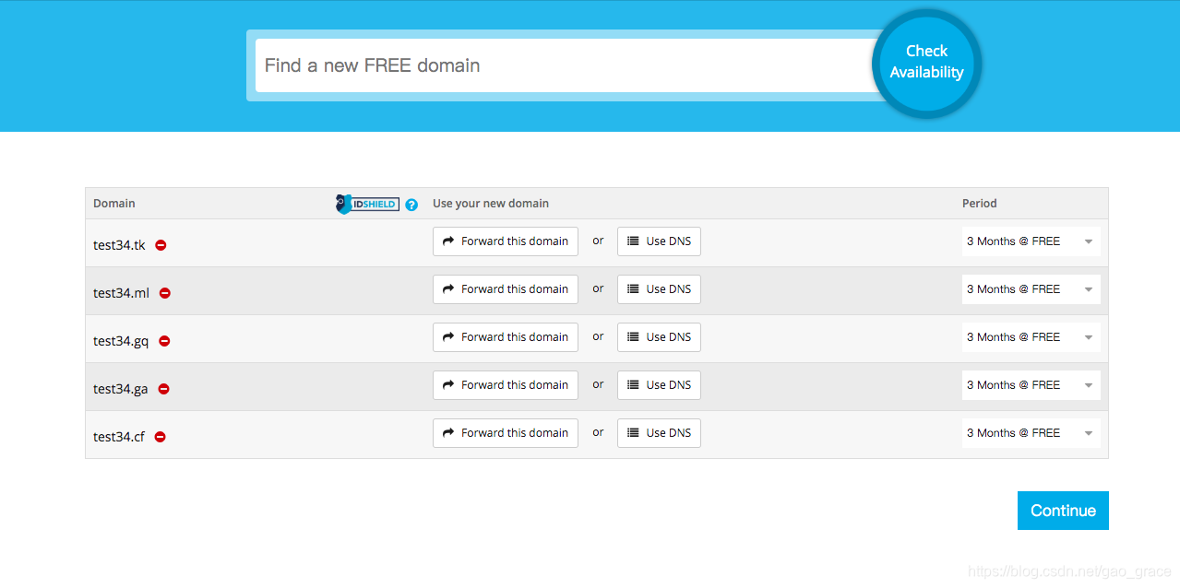Select the test34.cf domain name text
Viewport: 1180px width, 588px height.
coord(119,437)
